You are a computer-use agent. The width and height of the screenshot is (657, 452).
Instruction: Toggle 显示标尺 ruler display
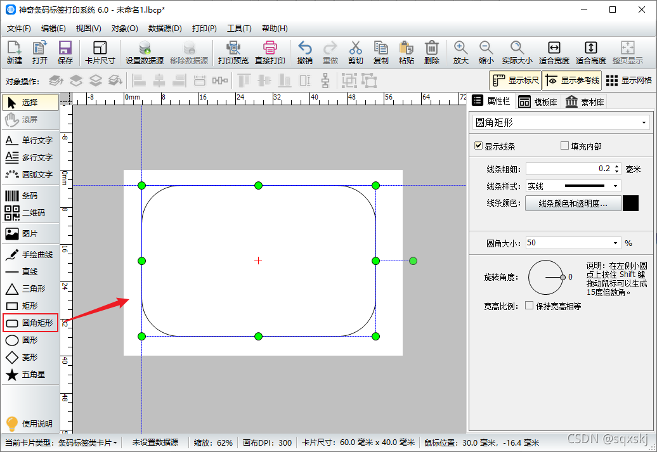point(516,81)
